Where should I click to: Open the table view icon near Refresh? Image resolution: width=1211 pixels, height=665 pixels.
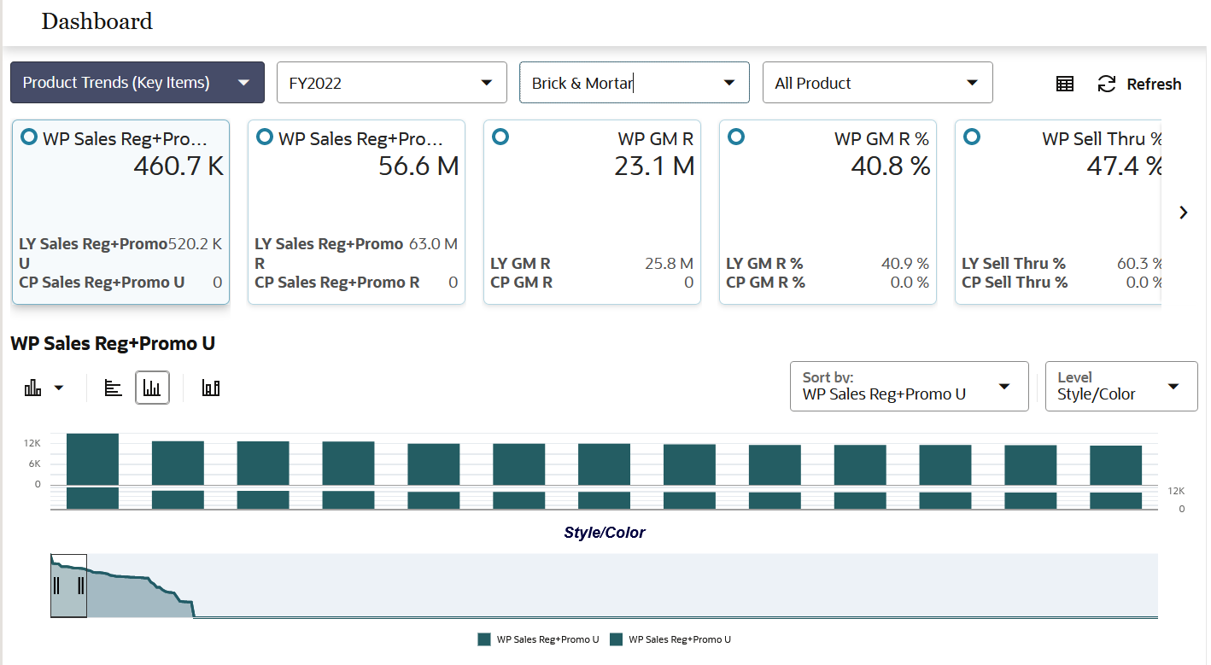pos(1064,83)
